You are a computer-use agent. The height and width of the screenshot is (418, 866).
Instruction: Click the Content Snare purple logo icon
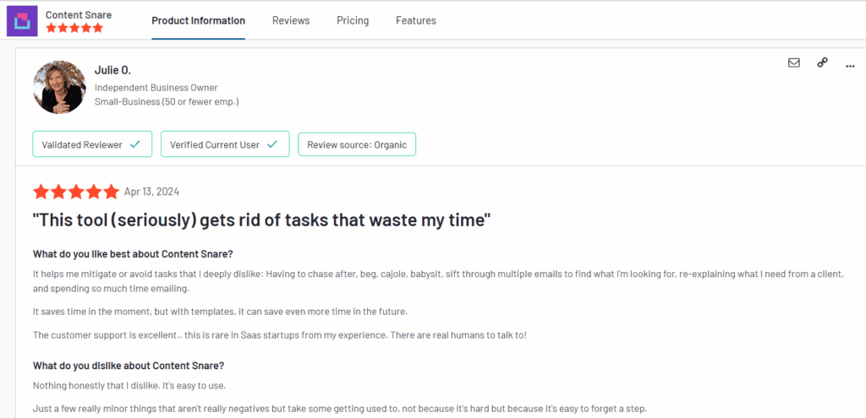pos(22,21)
